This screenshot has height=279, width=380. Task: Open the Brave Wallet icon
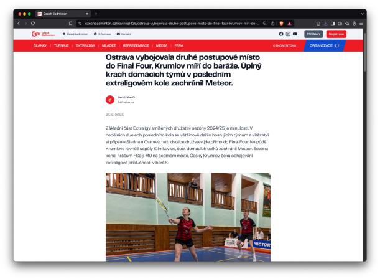pos(340,24)
